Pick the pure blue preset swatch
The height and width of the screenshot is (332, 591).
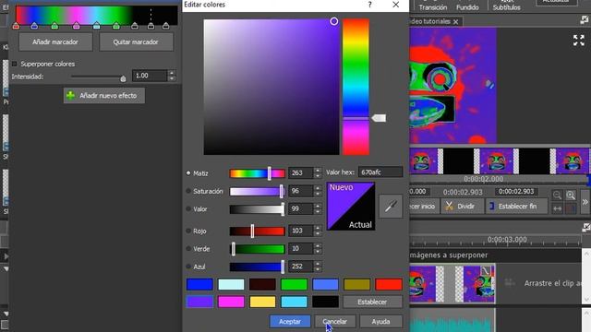coord(199,284)
